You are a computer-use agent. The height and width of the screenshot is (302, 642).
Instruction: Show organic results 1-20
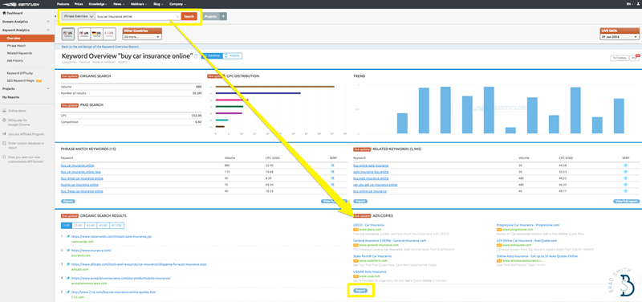[x=67, y=226]
